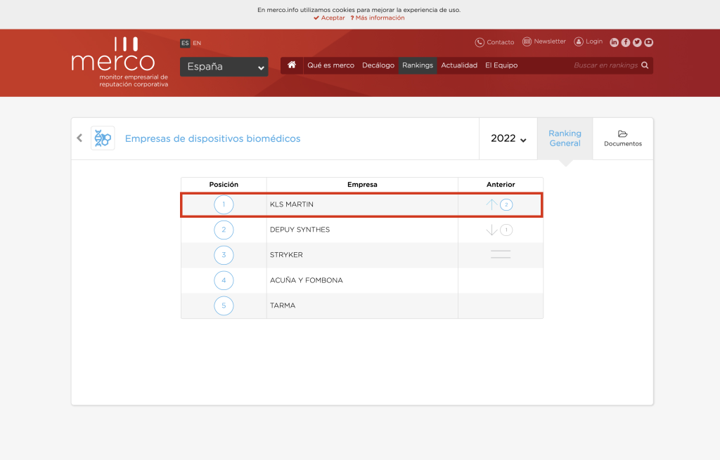The height and width of the screenshot is (460, 720).
Task: Click Más información cookie link
Action: pos(378,18)
